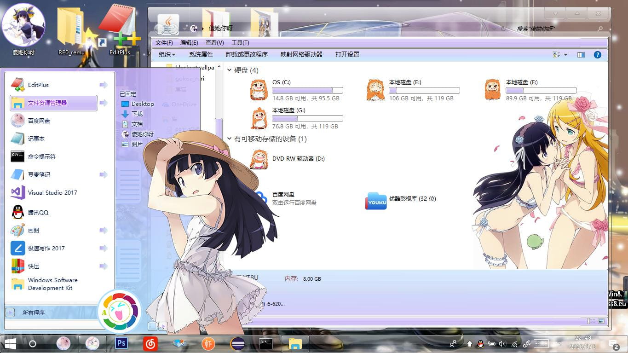Open the view options dropdown arrow
The width and height of the screenshot is (628, 353).
(565, 54)
